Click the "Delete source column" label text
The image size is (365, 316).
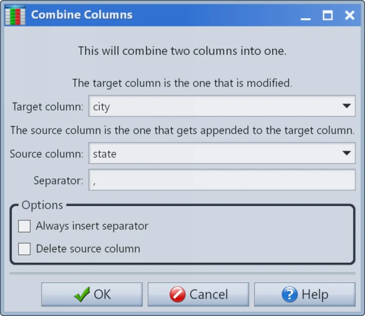[x=88, y=249]
